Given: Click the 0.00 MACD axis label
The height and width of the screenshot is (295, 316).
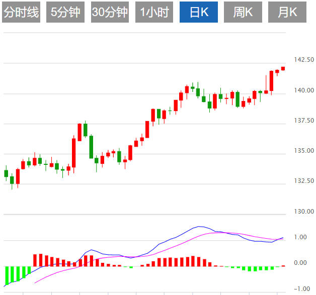Looking at the screenshot, I should pyautogui.click(x=301, y=263).
